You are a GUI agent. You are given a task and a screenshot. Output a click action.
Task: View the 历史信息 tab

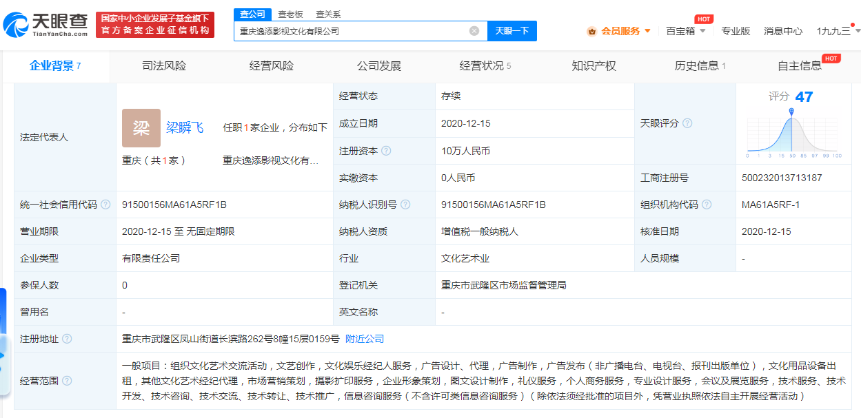(700, 66)
